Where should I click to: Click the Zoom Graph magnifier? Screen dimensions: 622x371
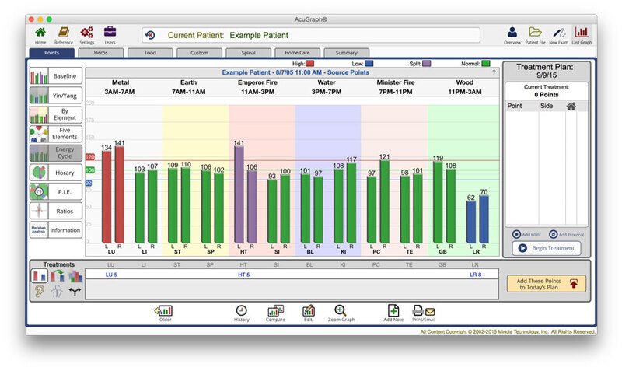(x=341, y=313)
